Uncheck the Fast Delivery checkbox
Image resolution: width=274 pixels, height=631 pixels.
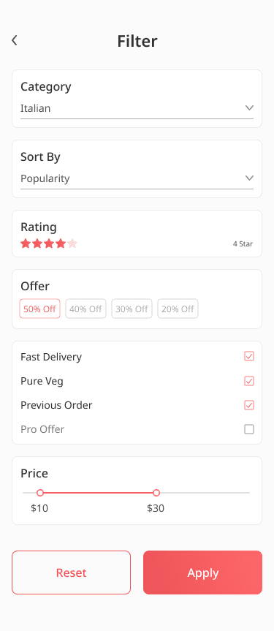[249, 356]
